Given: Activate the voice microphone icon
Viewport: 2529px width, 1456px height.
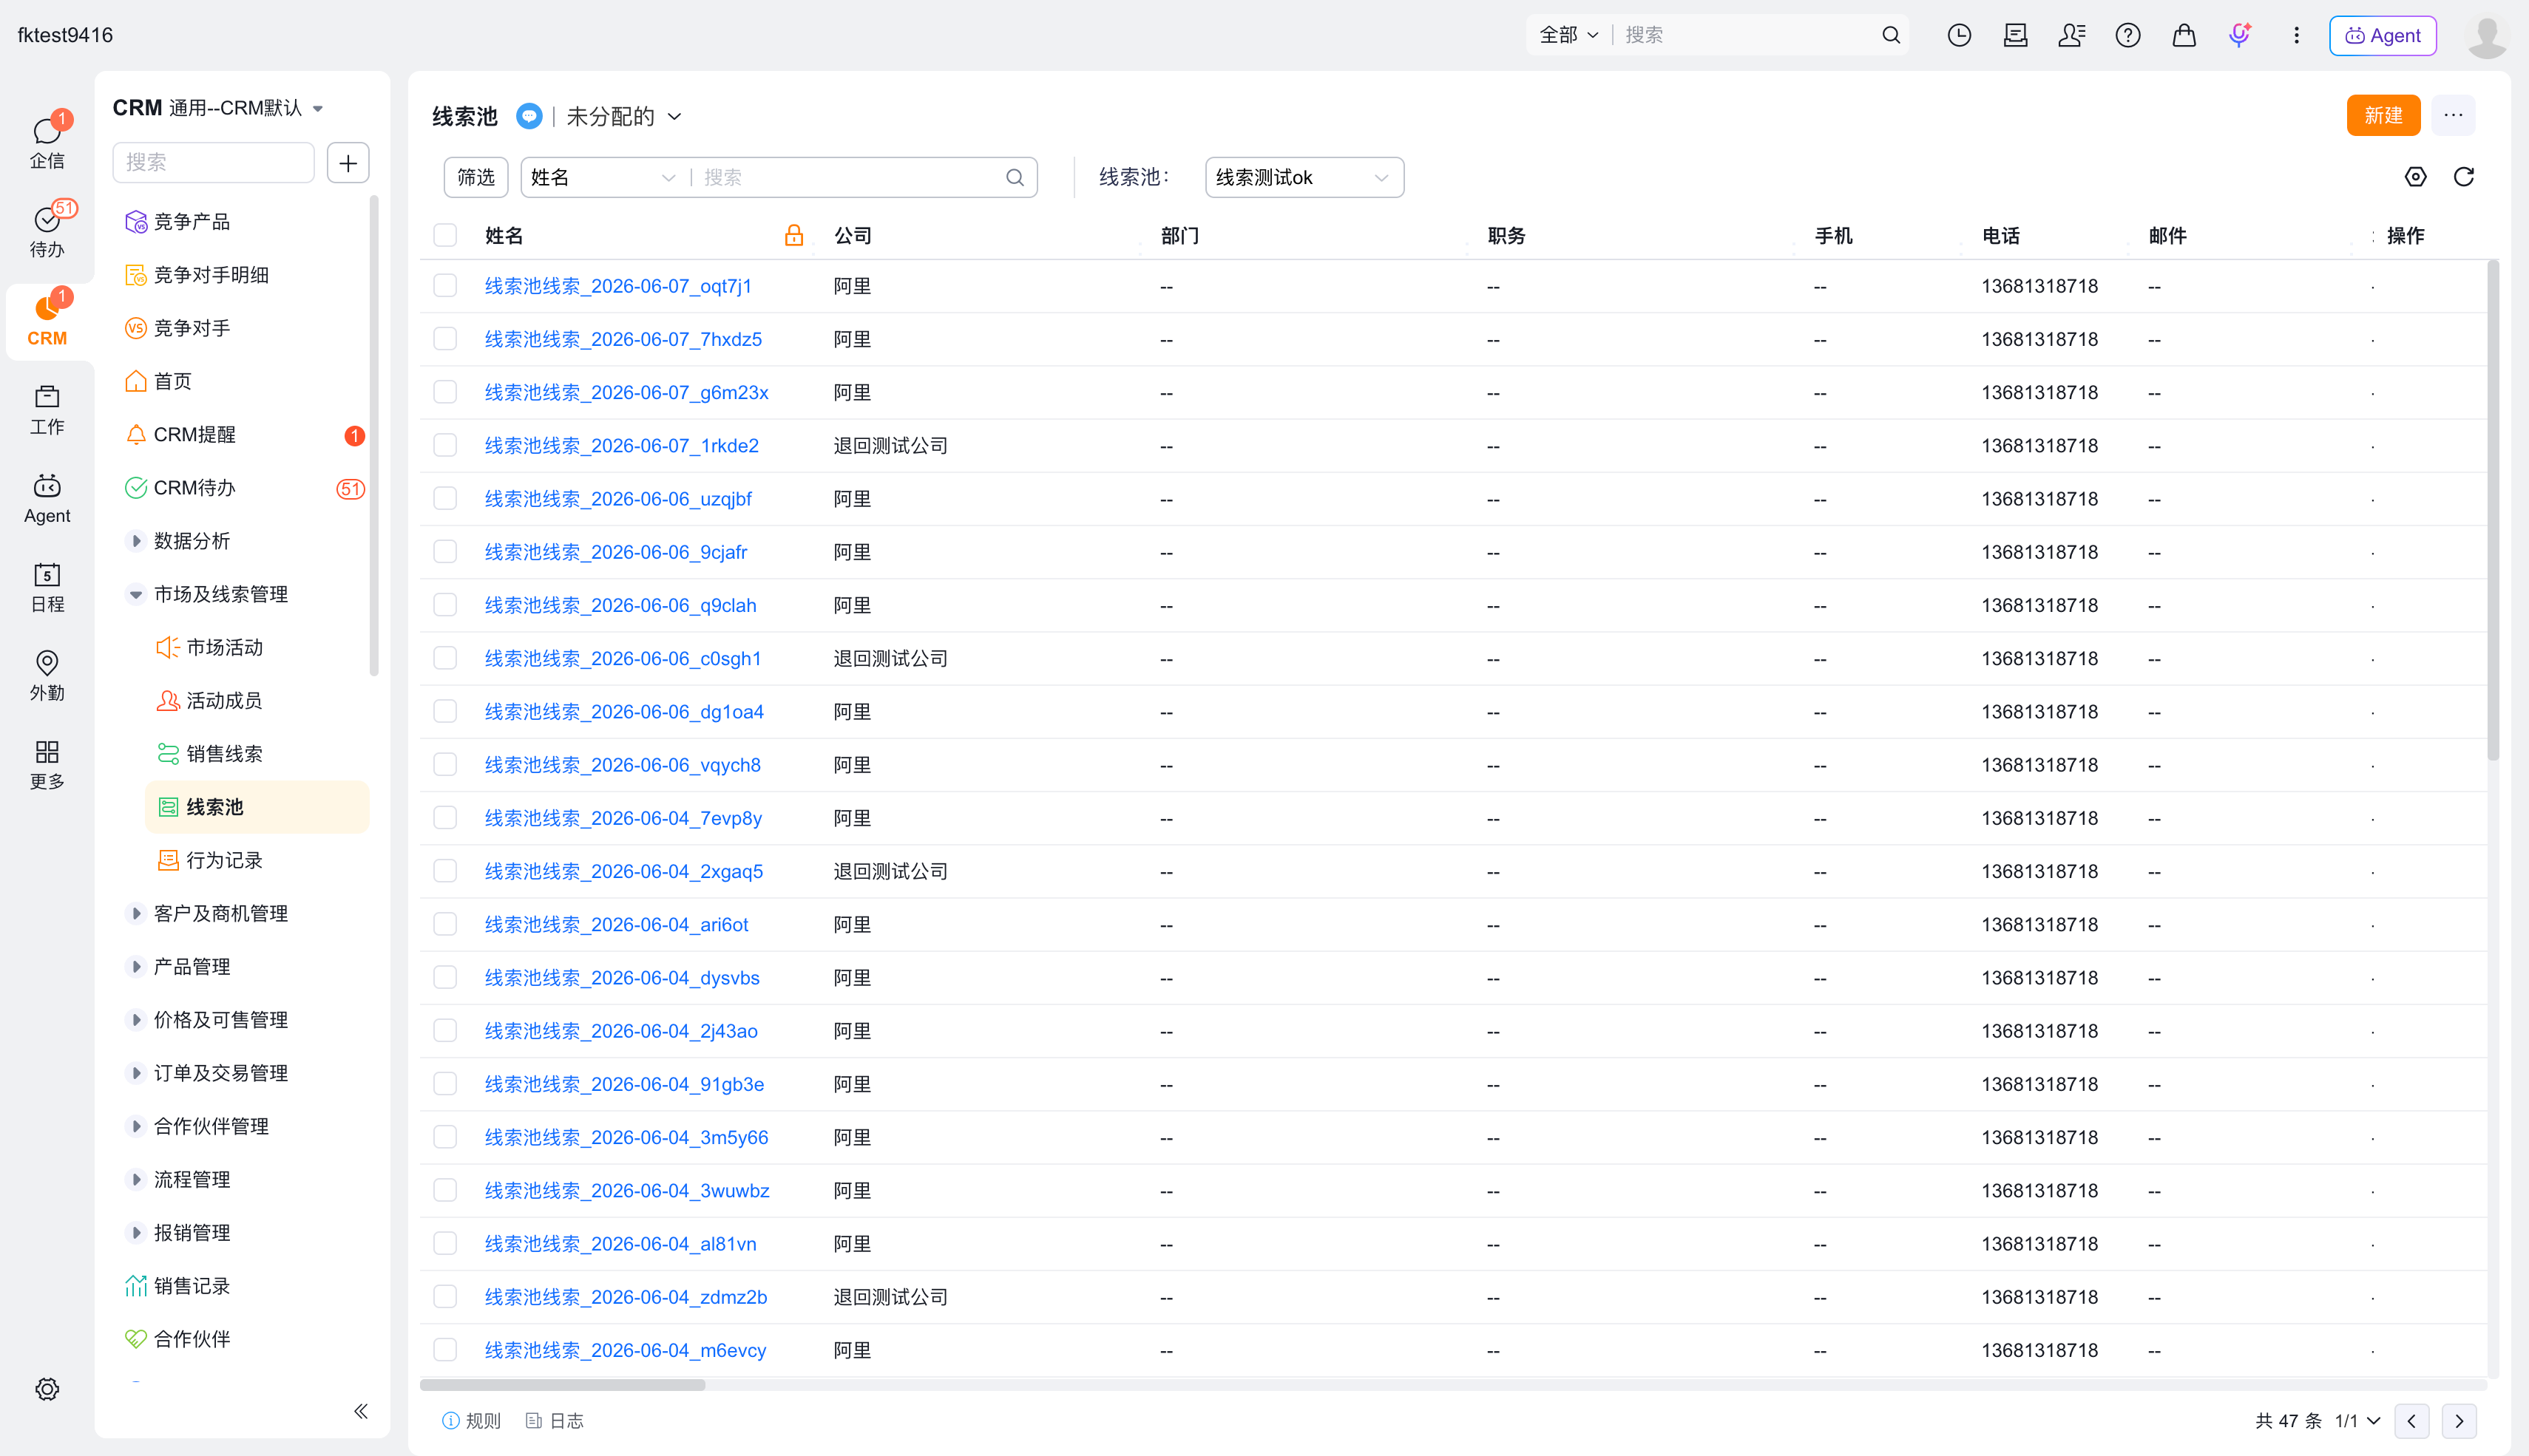Looking at the screenshot, I should [2240, 35].
